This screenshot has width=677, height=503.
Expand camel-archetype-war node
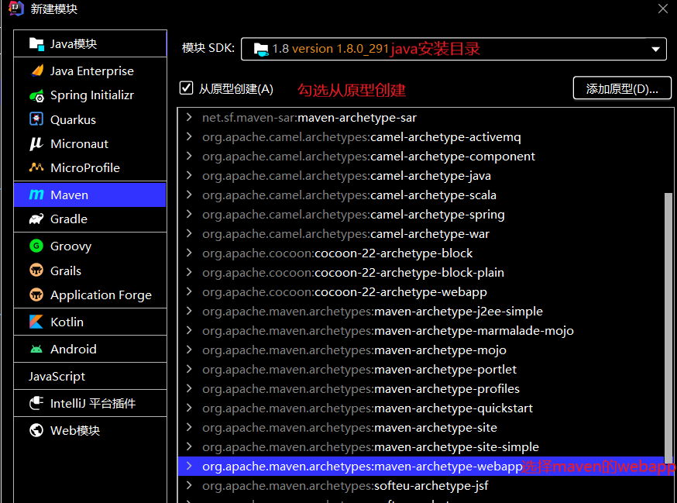pyautogui.click(x=189, y=234)
